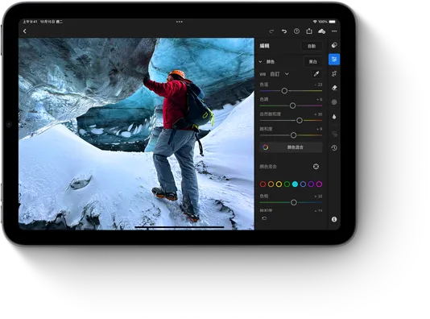Tap the 自動 auto button

click(x=312, y=46)
